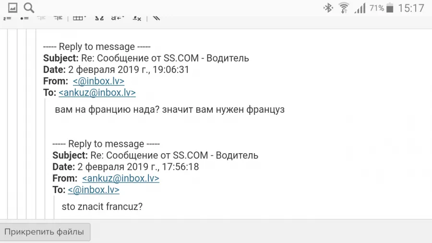Insert a numbered list
Image resolution: width=432 pixels, height=243 pixels.
click(x=7, y=18)
